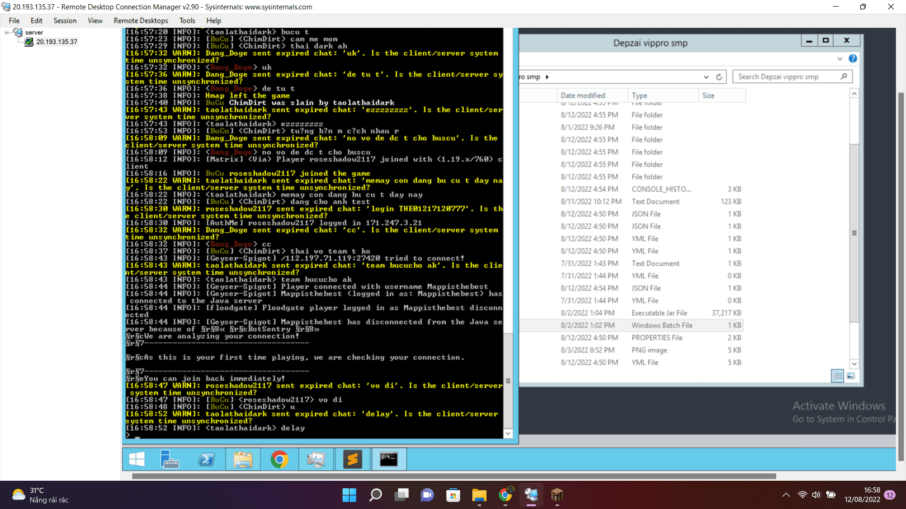Click the remote Windows Start button
This screenshot has width=906, height=509.
tap(137, 459)
